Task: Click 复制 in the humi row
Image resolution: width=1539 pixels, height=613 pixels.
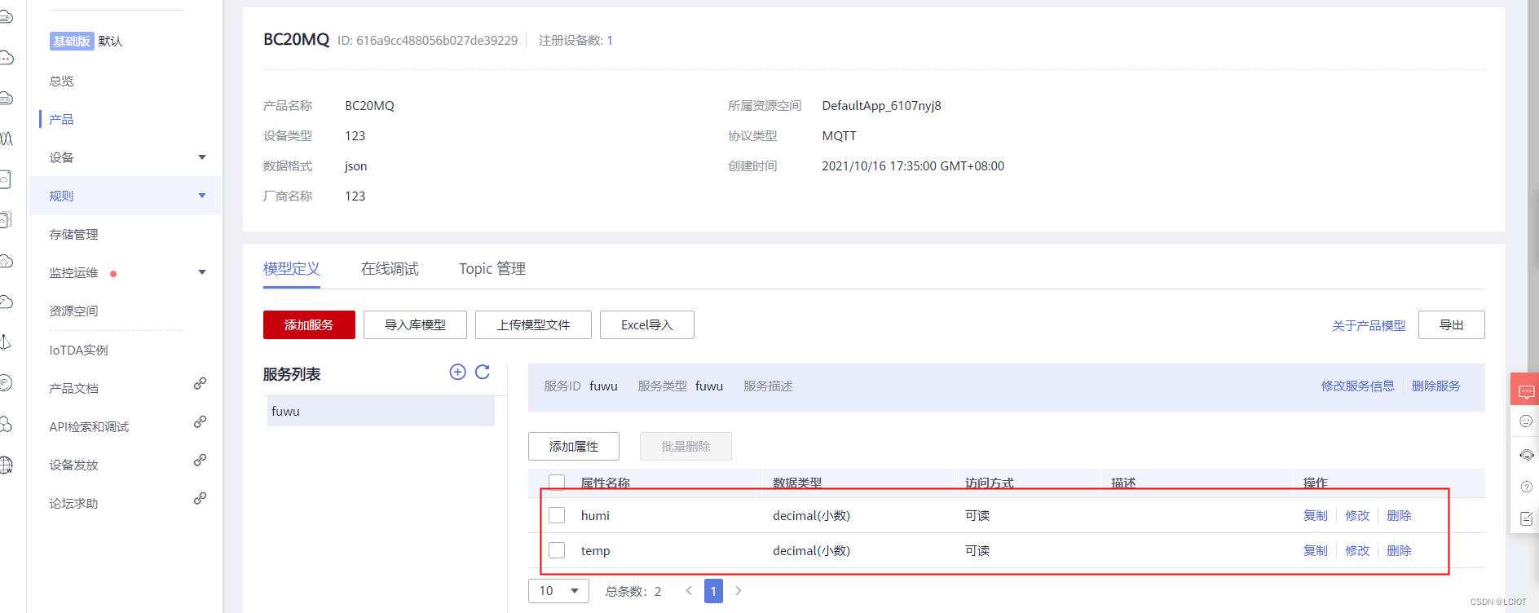Action: (1315, 515)
